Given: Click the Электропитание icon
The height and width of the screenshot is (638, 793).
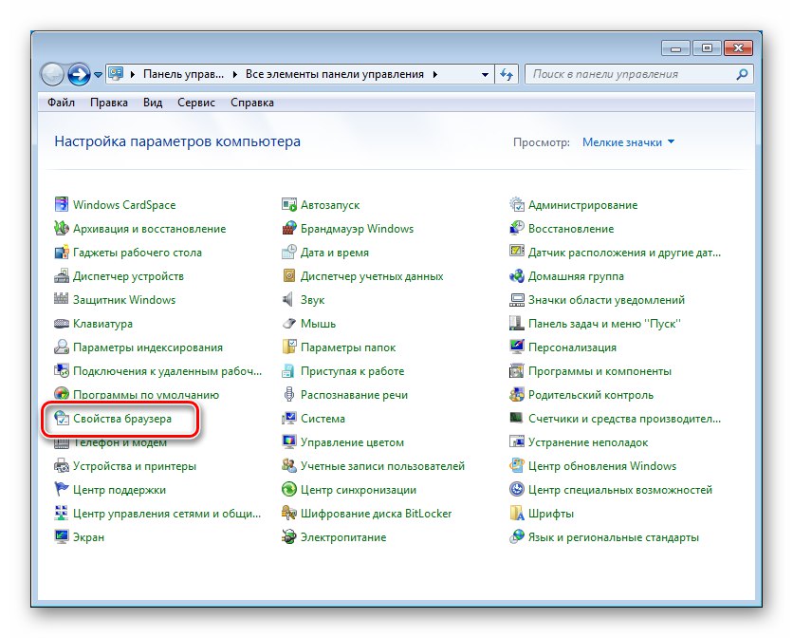Looking at the screenshot, I should (x=288, y=536).
